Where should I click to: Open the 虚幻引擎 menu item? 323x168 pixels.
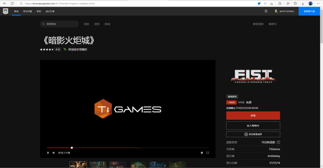click(x=50, y=11)
